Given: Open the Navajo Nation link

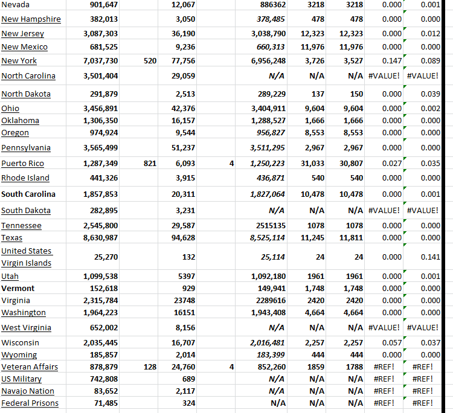Looking at the screenshot, I should pyautogui.click(x=28, y=391).
